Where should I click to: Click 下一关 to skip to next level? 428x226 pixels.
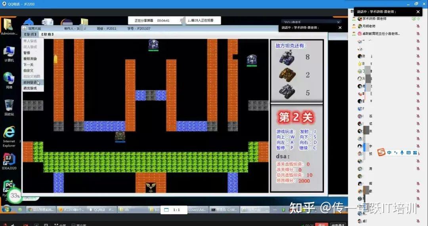(28, 65)
